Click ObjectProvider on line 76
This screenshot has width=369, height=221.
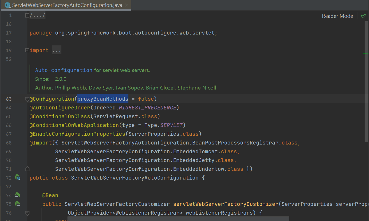pos(90,213)
